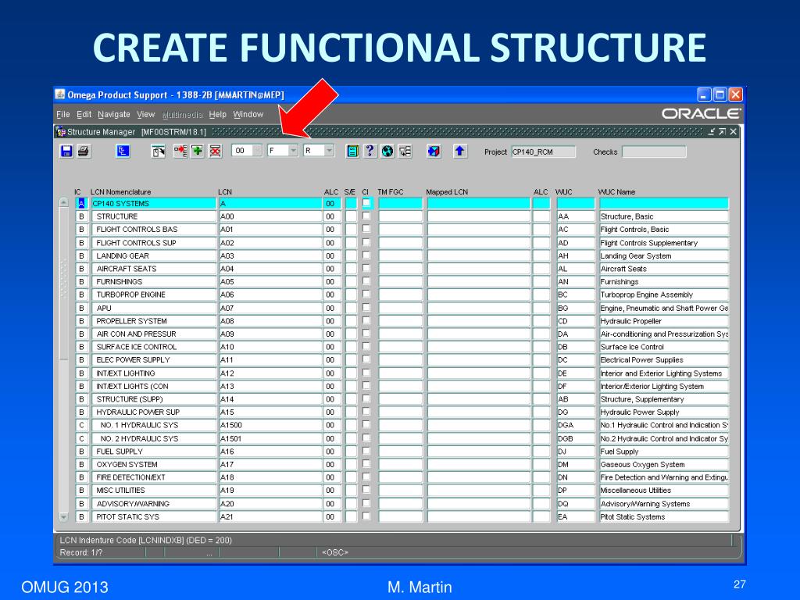The width and height of the screenshot is (800, 600).
Task: Click the 3D cube icon
Action: (x=434, y=151)
